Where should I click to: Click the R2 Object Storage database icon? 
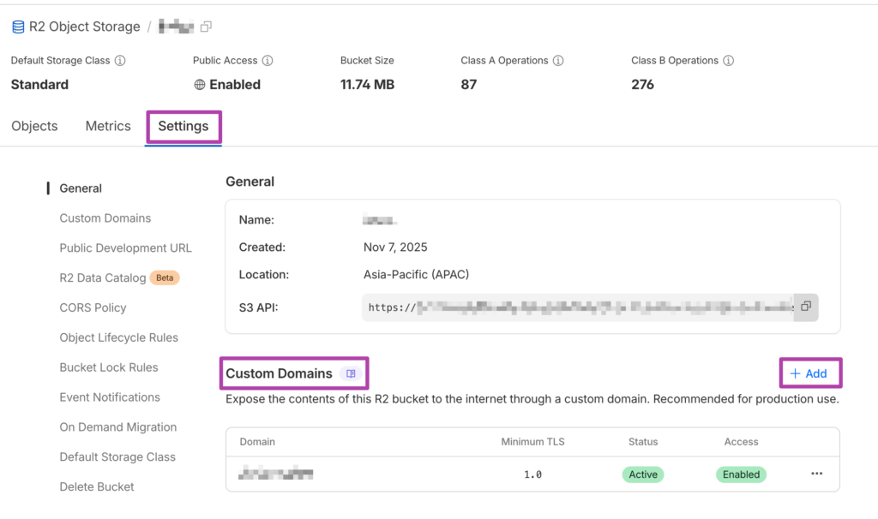[18, 27]
